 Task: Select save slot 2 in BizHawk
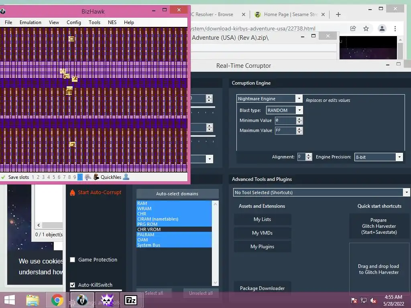(x=38, y=177)
